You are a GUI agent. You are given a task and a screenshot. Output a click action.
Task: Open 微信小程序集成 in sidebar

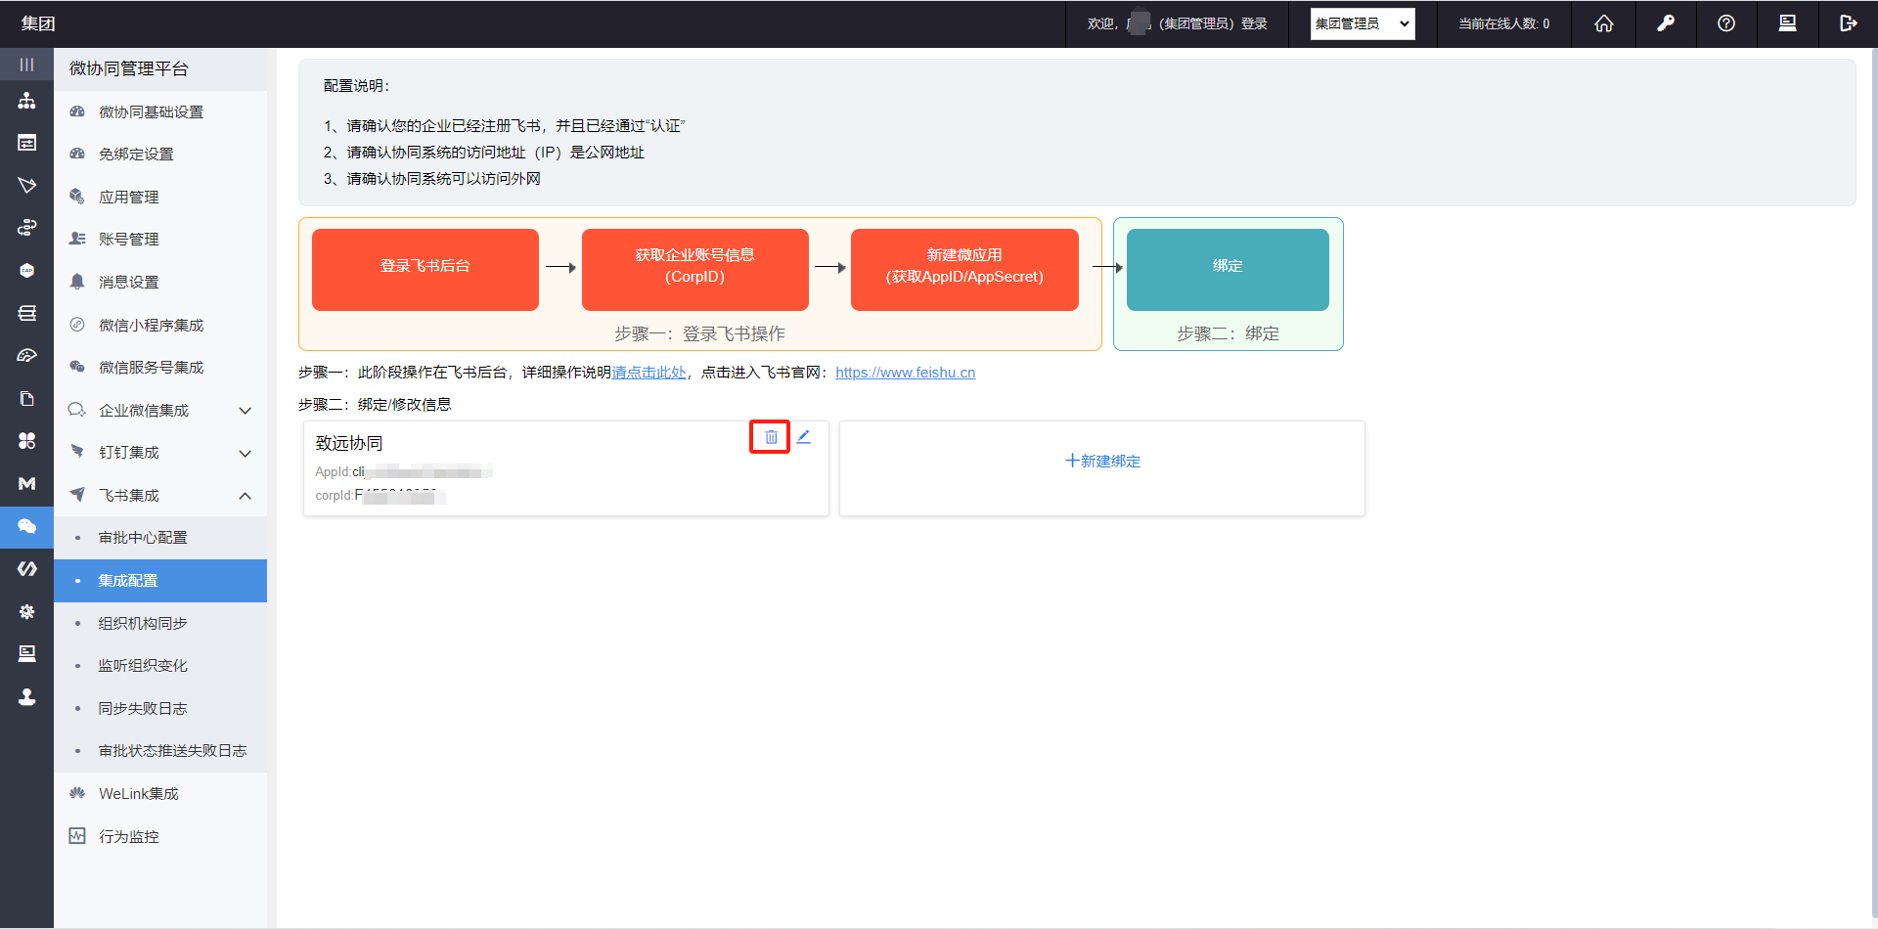(160, 325)
